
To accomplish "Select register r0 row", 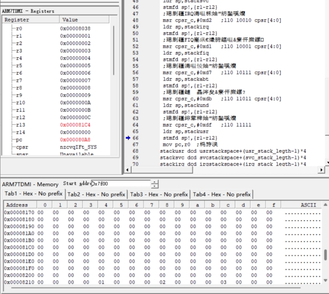I will click(x=56, y=28).
